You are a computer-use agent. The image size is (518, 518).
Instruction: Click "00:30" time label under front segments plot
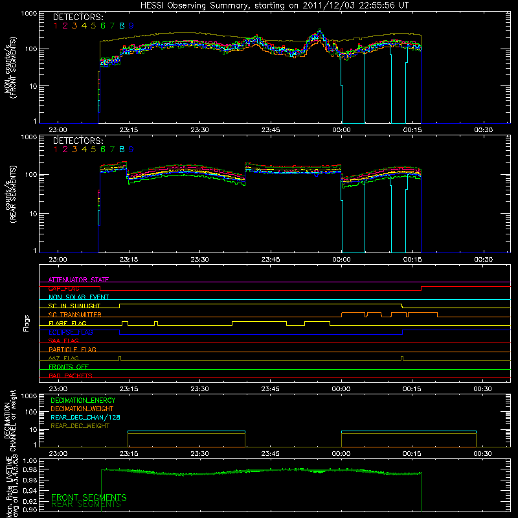[x=483, y=130]
